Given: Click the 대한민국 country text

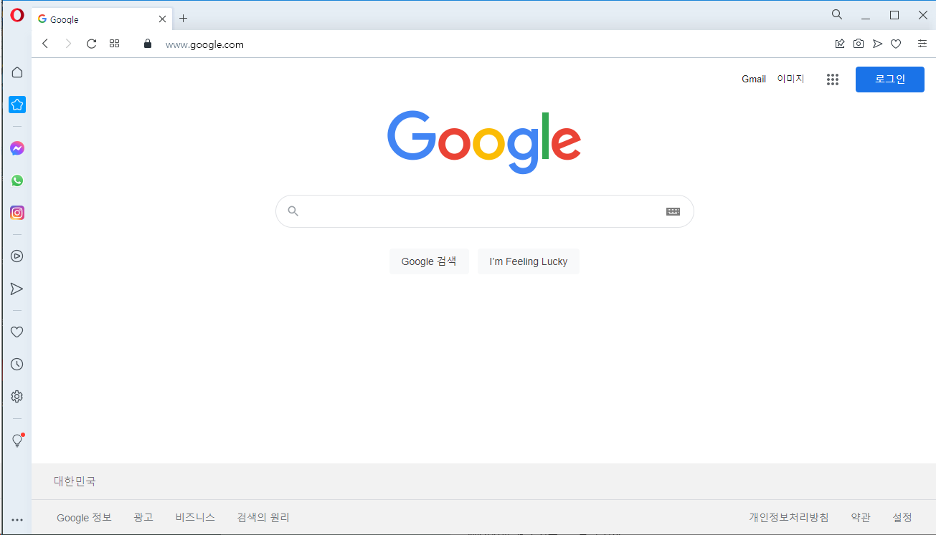Looking at the screenshot, I should tap(75, 481).
